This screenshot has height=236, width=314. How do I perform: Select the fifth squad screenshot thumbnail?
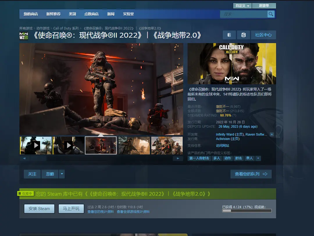click(167, 146)
